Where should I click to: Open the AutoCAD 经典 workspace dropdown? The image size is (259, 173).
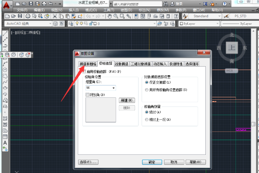pos(28,24)
